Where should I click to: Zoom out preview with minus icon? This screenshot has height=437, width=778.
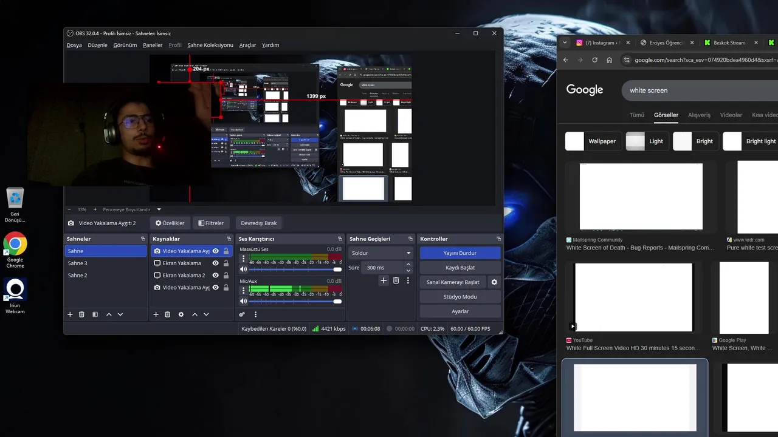click(69, 209)
